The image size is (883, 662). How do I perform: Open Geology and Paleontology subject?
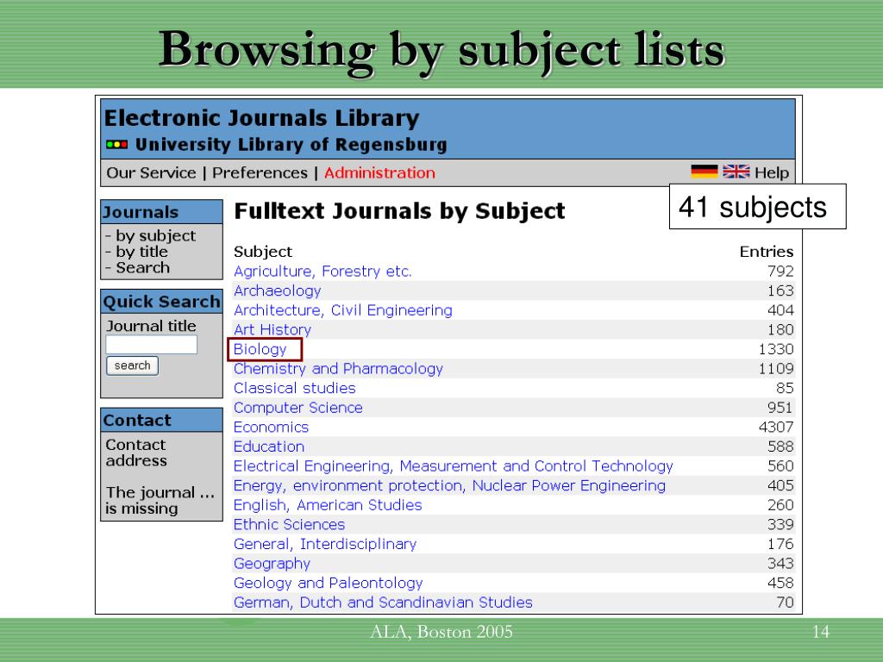pyautogui.click(x=329, y=584)
